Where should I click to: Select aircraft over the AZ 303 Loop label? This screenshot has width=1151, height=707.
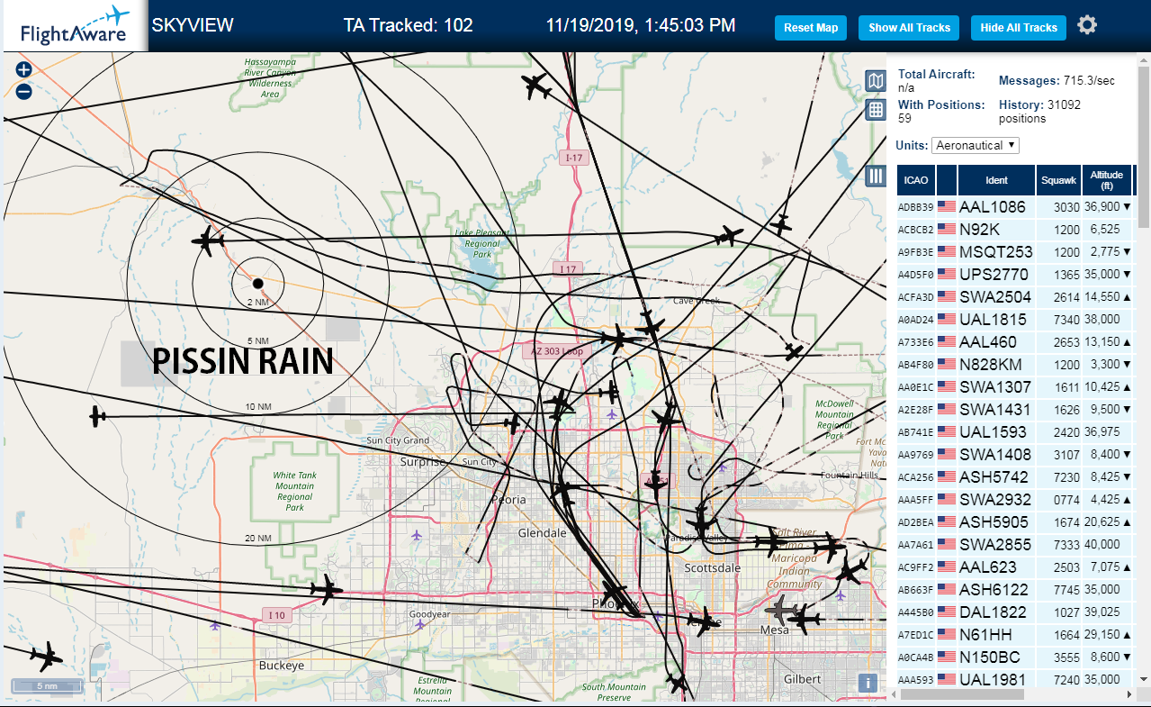tap(617, 338)
